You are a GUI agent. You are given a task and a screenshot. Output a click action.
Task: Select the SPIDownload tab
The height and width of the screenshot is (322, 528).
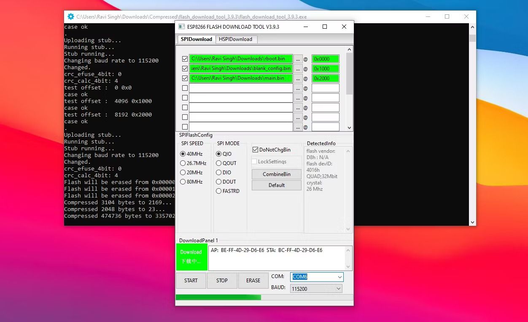[196, 39]
